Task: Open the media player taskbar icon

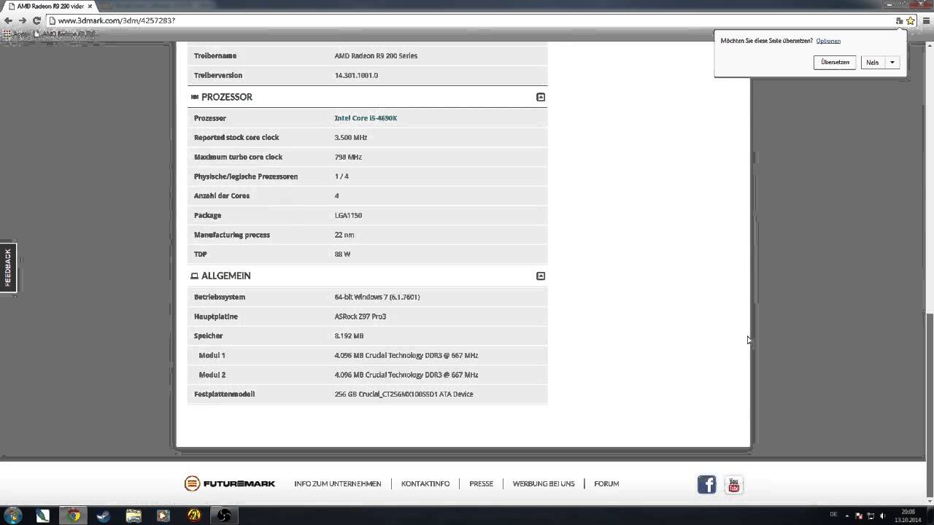Action: pyautogui.click(x=163, y=516)
